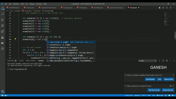176x99 pixels.
Task: Open the Terminal menu
Action: pyautogui.click(x=38, y=4)
